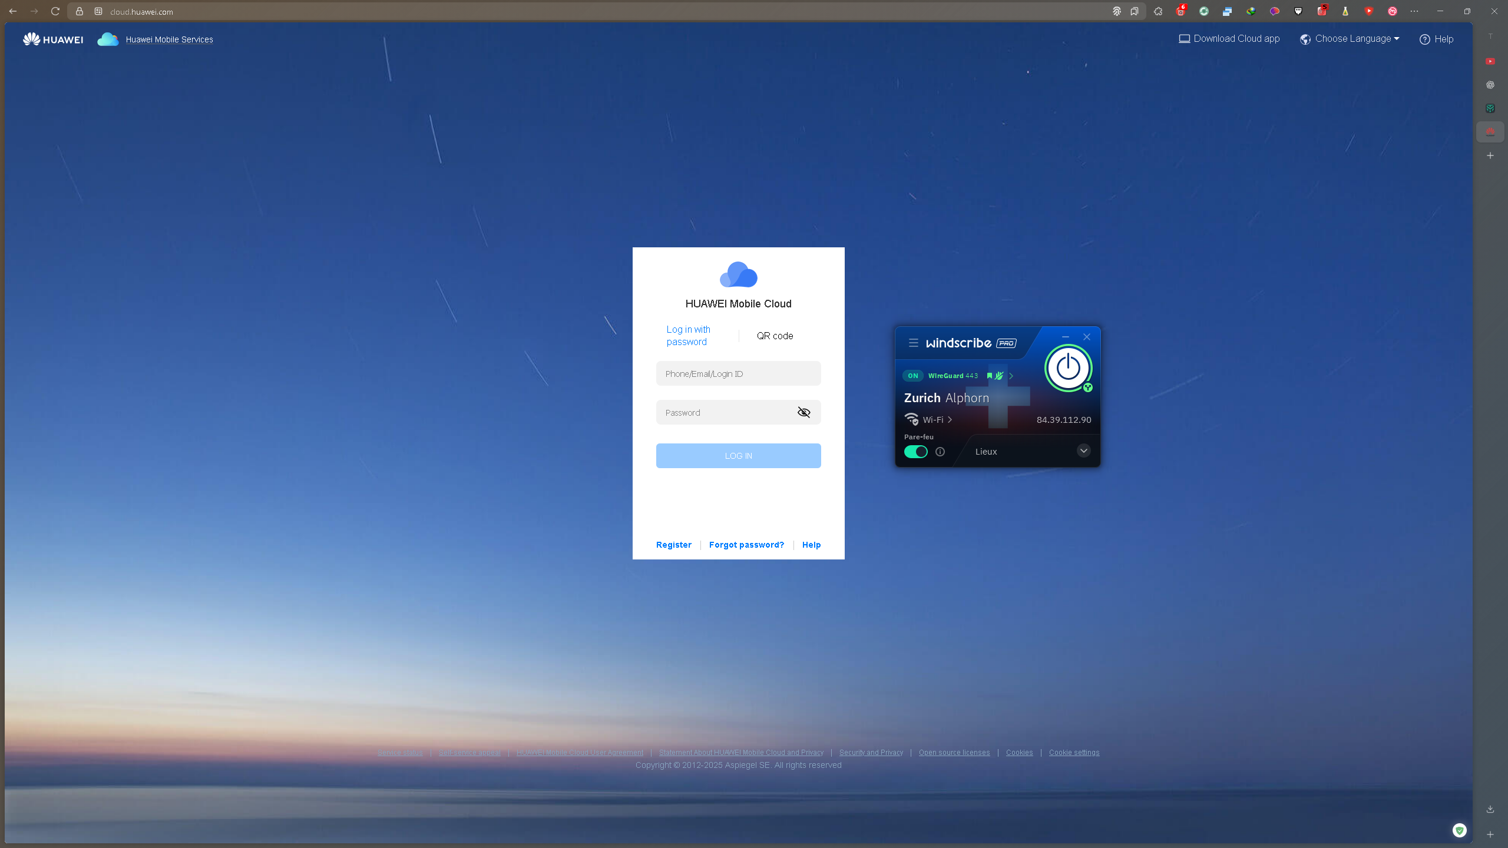The height and width of the screenshot is (848, 1508).
Task: Click the Help question mark icon
Action: [1424, 39]
